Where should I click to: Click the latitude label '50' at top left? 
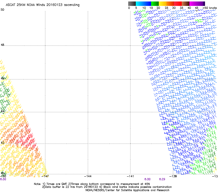pyautogui.click(x=2, y=10)
